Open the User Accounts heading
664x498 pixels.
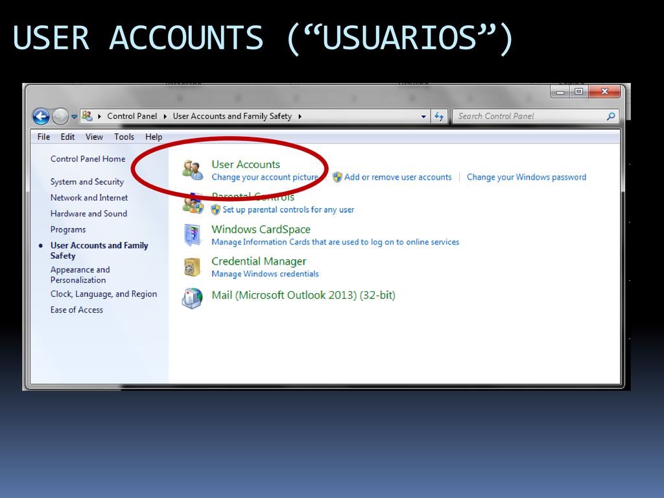tap(246, 164)
